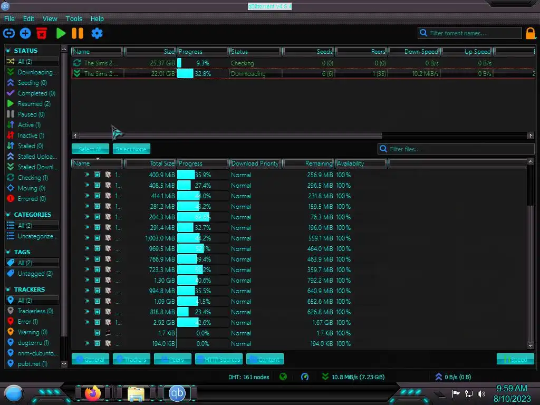Screen dimensions: 540x405
Task: Click the Select All button
Action: coord(90,149)
